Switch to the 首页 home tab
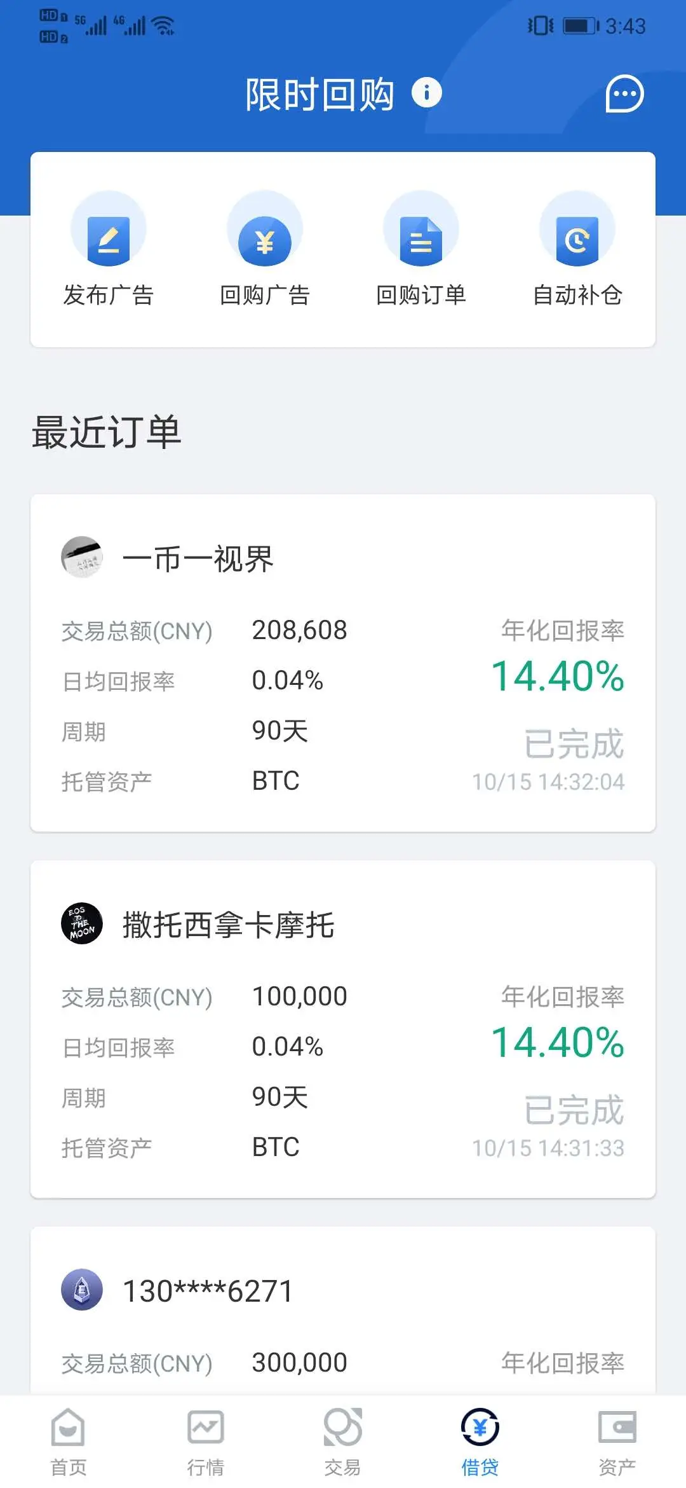686x1488 pixels. tap(69, 1441)
